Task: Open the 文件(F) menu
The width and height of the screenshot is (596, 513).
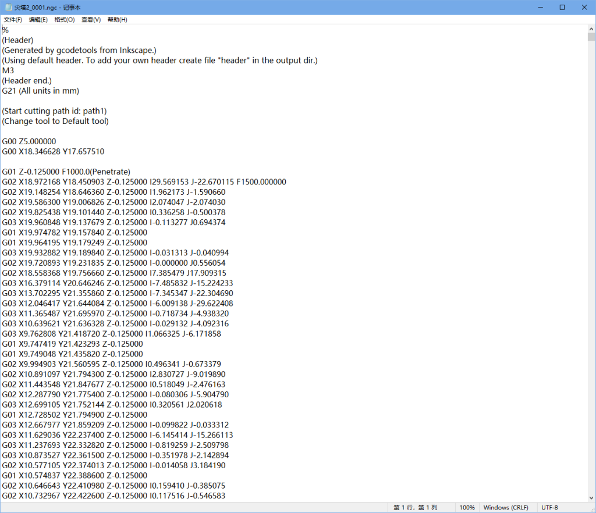Action: coord(13,20)
